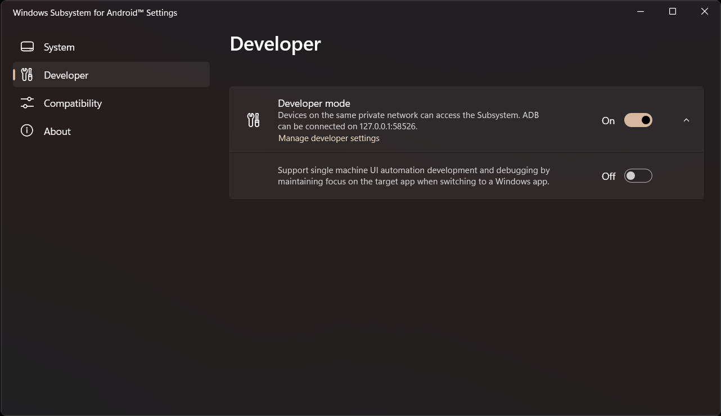Click the Off label beside automation toggle
Image resolution: width=721 pixels, height=416 pixels.
click(609, 177)
